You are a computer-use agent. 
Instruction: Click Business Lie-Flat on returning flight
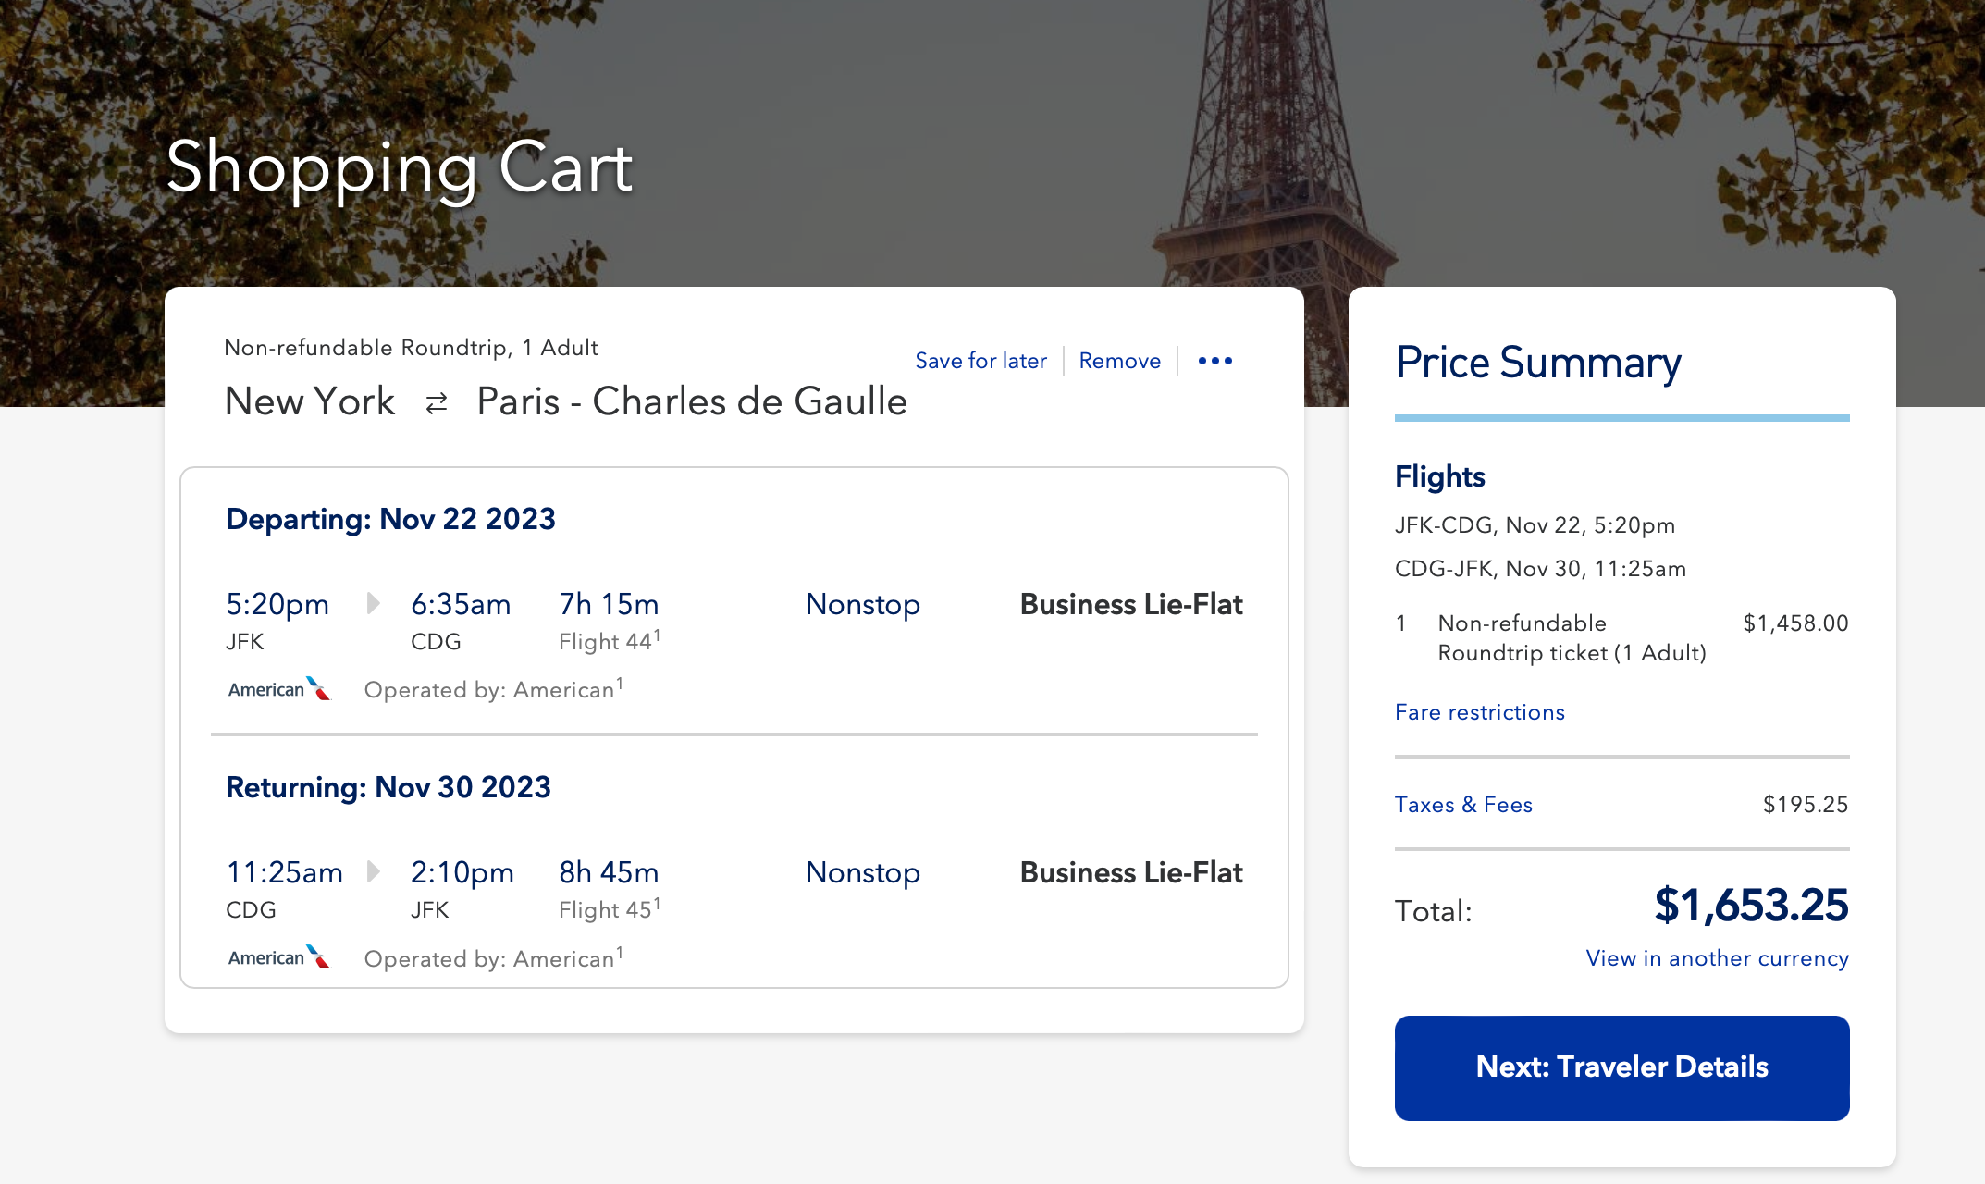[x=1130, y=872]
